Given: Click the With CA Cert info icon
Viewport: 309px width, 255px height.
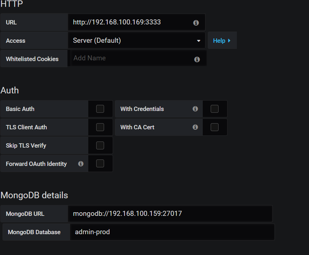Looking at the screenshot, I should 195,127.
